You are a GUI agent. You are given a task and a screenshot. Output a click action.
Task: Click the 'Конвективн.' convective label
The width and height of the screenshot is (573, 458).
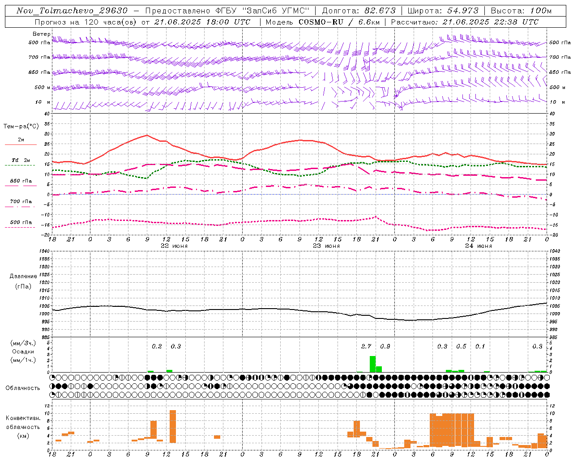click(23, 418)
